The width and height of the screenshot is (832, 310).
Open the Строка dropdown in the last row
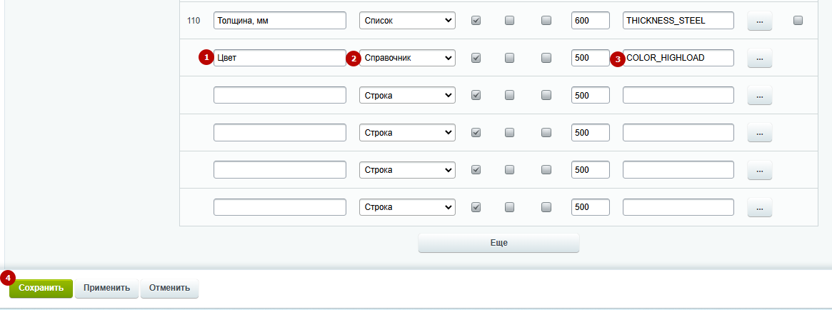coord(407,207)
